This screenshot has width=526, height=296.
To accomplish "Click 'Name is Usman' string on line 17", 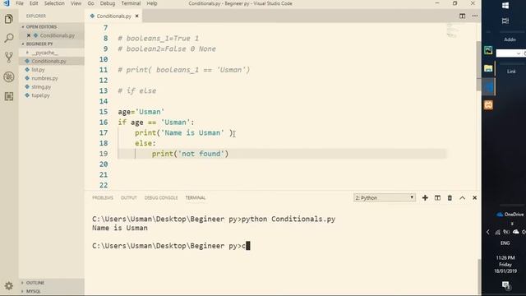I will (x=192, y=133).
